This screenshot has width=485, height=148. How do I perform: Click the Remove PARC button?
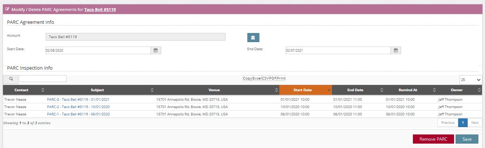point(433,139)
